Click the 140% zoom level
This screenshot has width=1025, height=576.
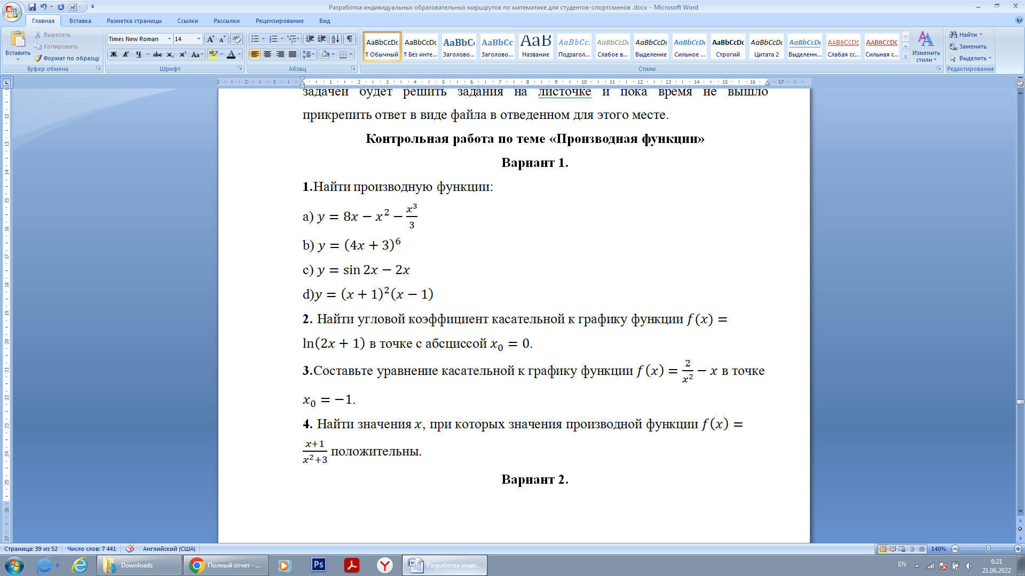click(x=939, y=549)
